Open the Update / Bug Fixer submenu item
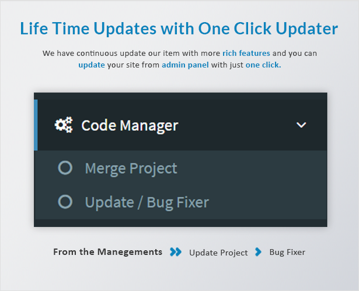The width and height of the screenshot is (359, 291). tap(147, 203)
